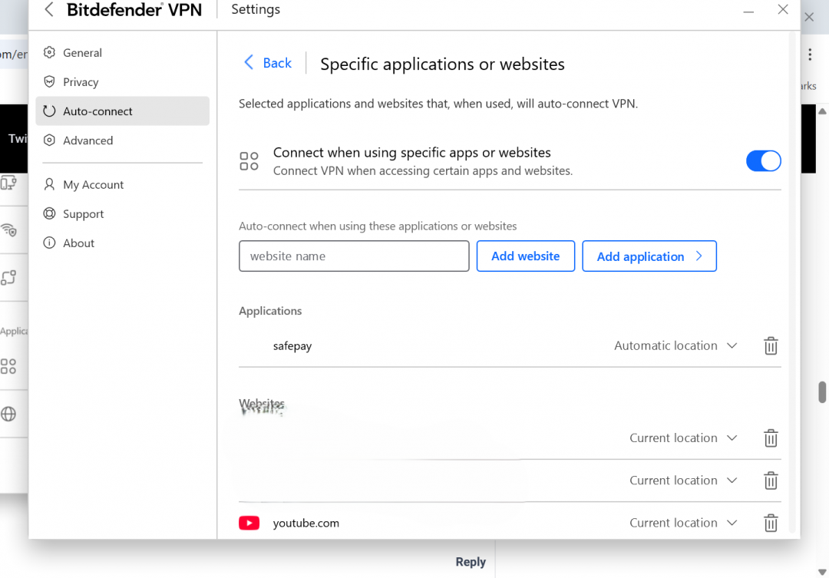Focus the website name input field
829x578 pixels.
click(x=354, y=256)
